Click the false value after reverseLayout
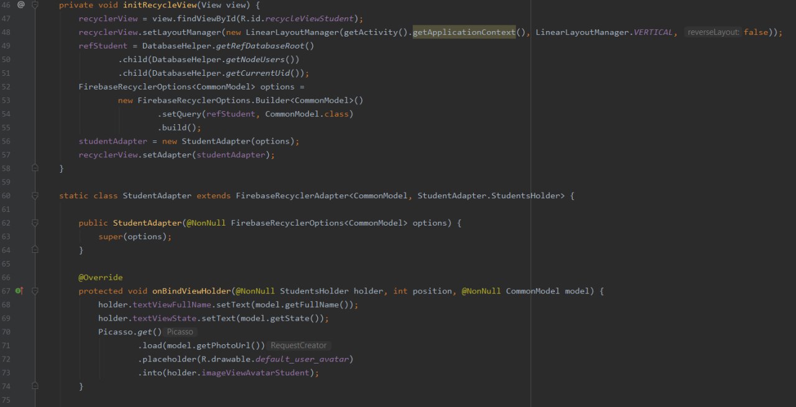The width and height of the screenshot is (796, 407). tap(756, 32)
